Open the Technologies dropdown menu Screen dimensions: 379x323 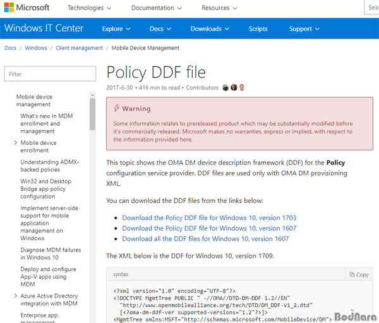tap(90, 8)
